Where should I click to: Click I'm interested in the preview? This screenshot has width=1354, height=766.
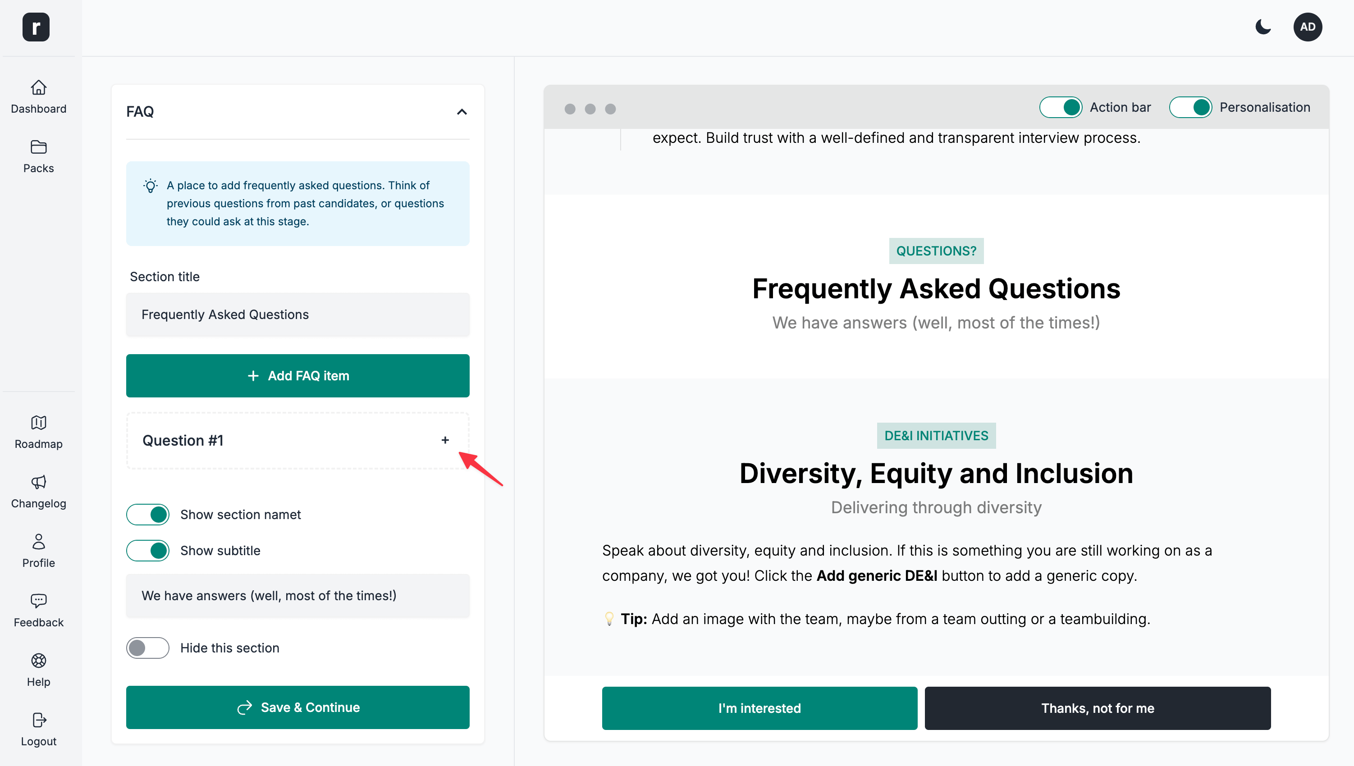[759, 708]
